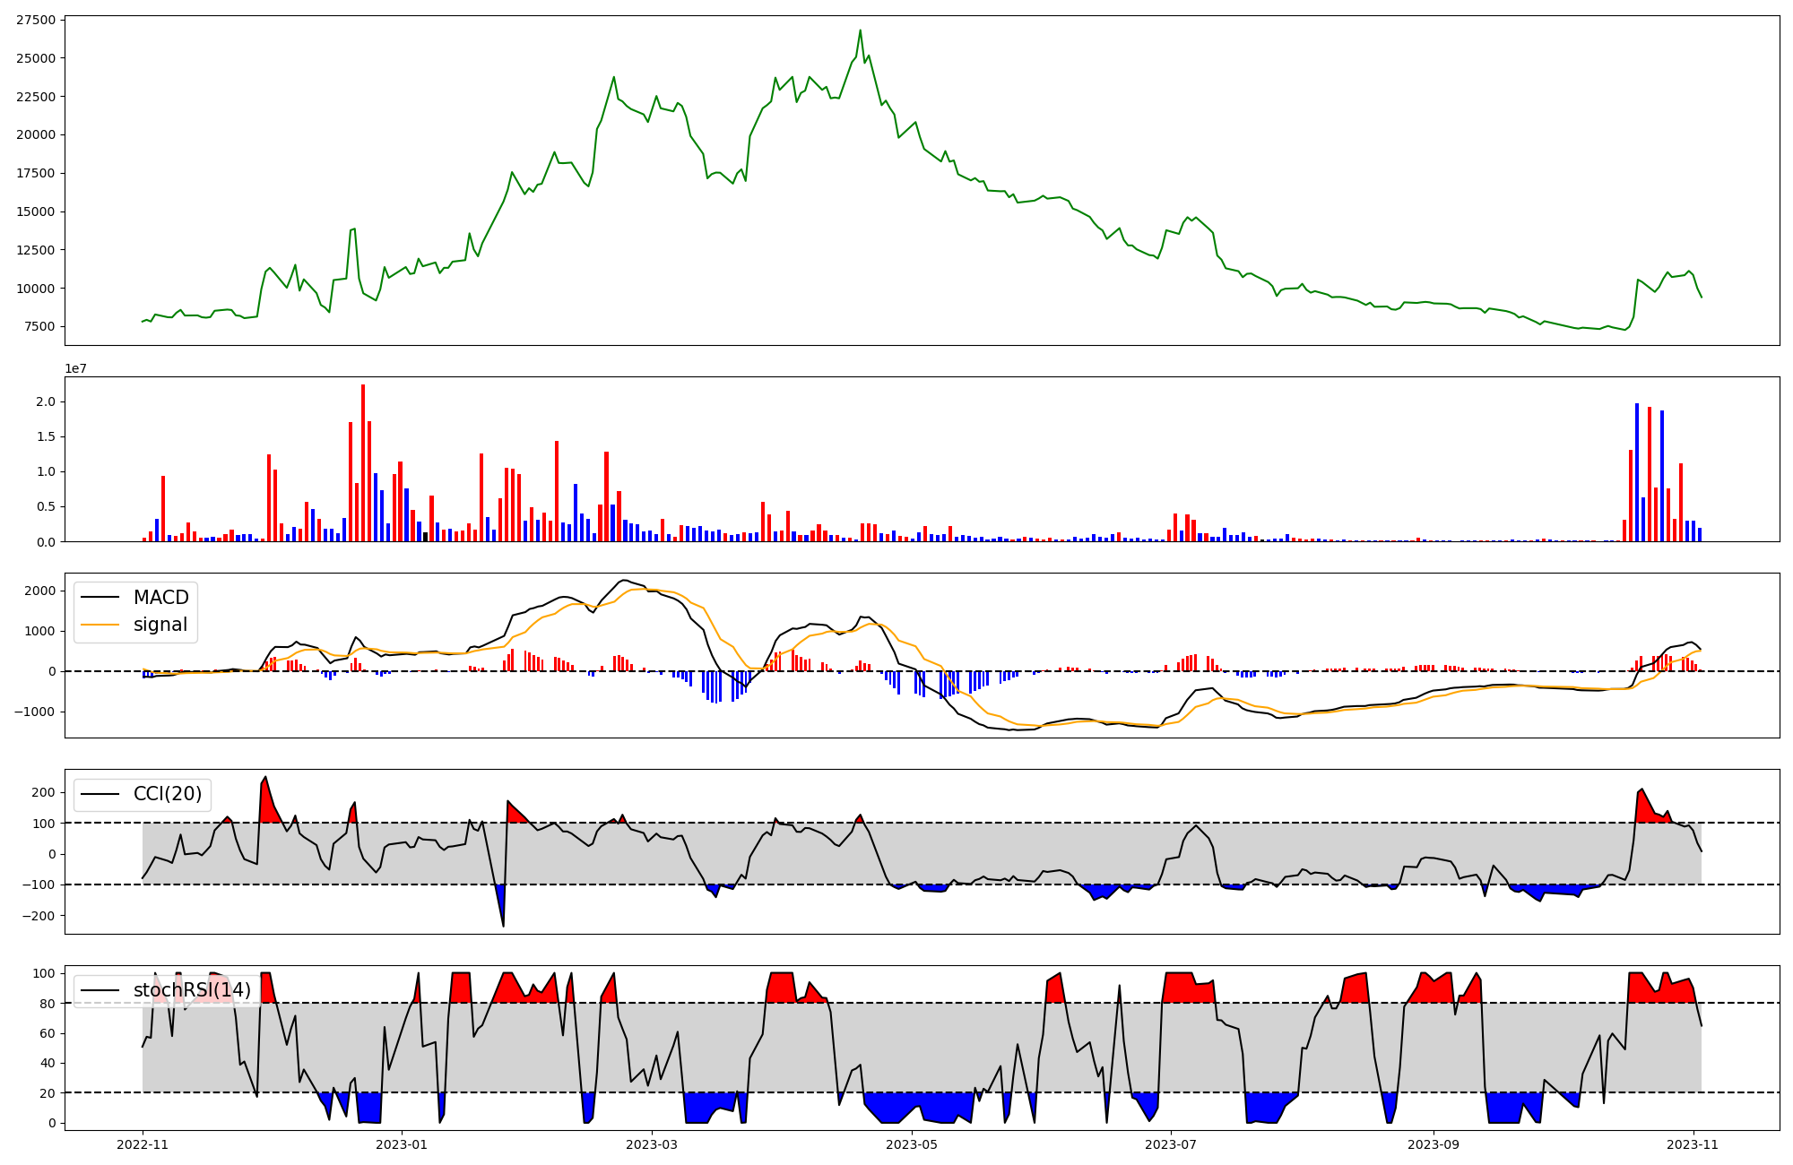The height and width of the screenshot is (1165, 1793).
Task: Click the orange signal line swatch in legend
Action: pos(100,625)
